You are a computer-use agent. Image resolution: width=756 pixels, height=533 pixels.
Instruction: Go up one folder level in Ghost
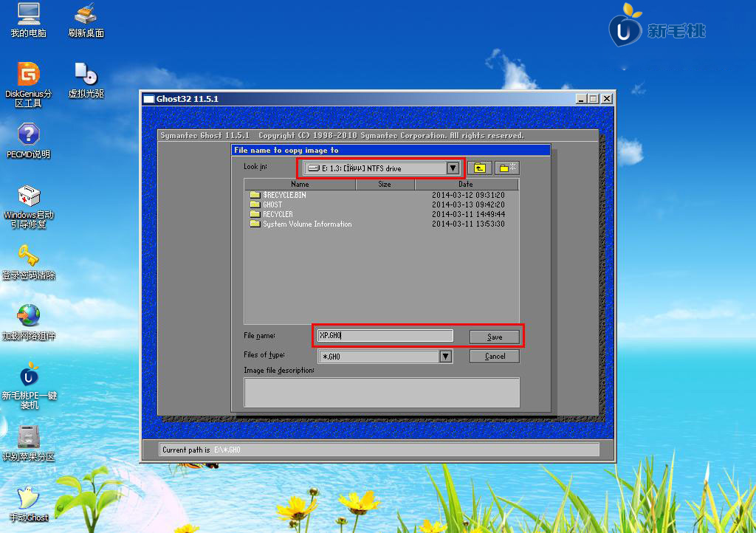coord(480,168)
